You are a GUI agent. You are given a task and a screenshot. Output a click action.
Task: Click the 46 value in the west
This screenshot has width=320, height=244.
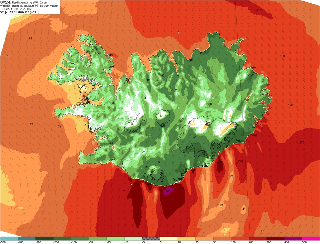tap(84, 97)
